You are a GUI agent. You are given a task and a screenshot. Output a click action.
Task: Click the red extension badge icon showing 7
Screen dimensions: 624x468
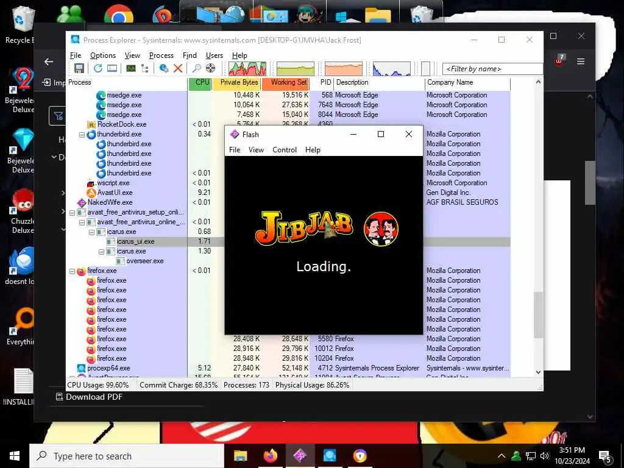pyautogui.click(x=559, y=60)
